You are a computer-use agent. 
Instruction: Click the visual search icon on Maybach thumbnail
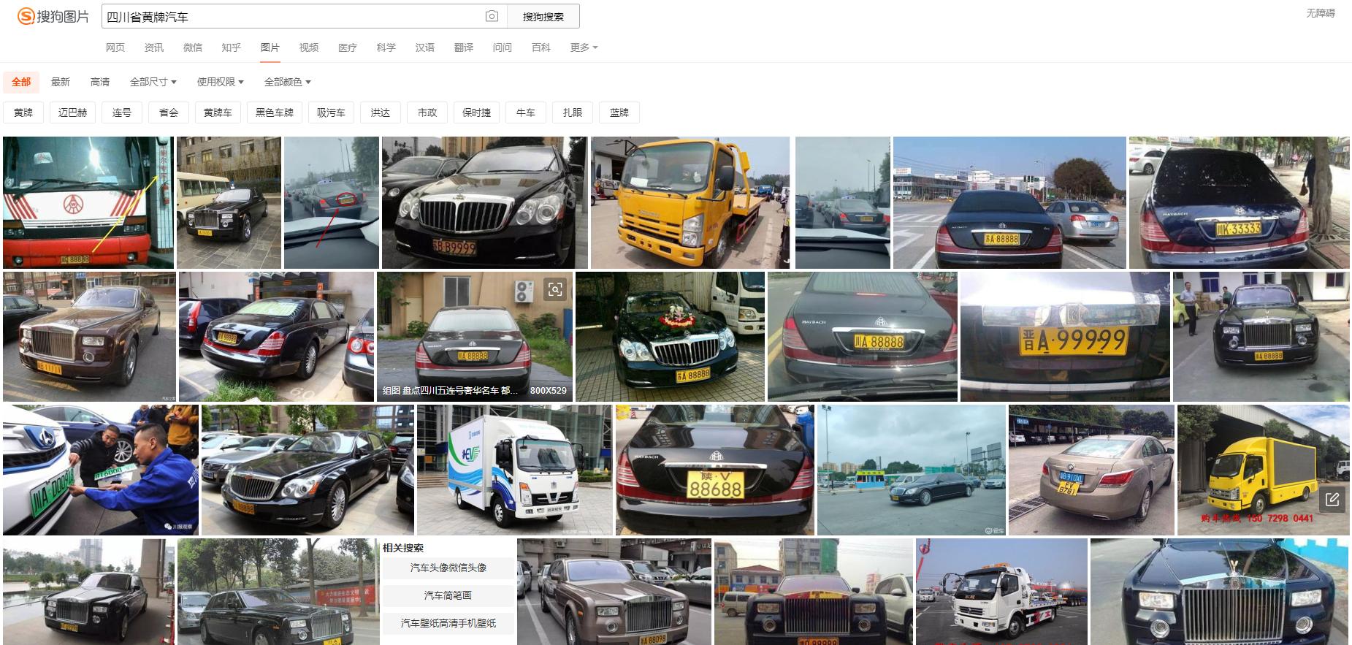pyautogui.click(x=555, y=289)
